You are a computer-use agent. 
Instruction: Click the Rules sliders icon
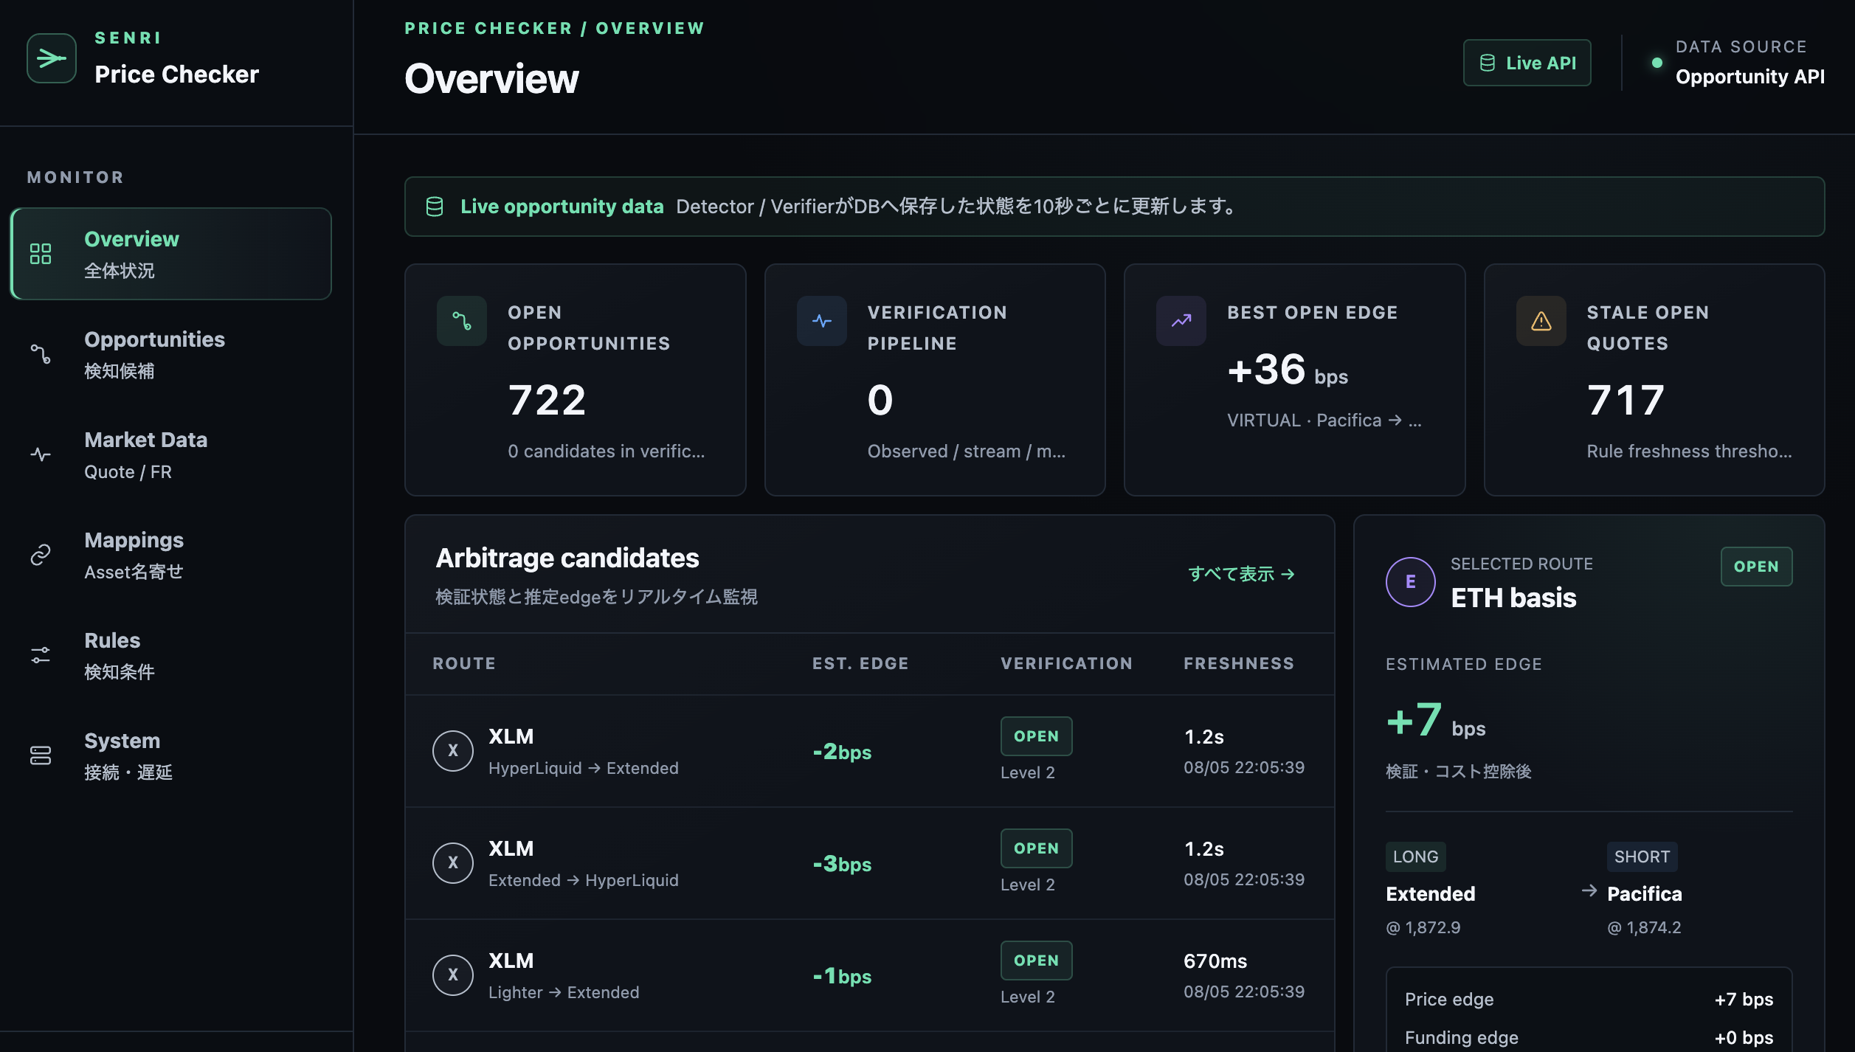tap(41, 655)
